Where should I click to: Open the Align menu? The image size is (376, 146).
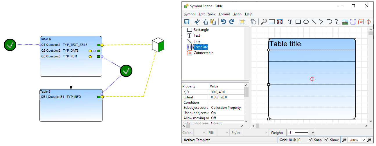(x=237, y=14)
